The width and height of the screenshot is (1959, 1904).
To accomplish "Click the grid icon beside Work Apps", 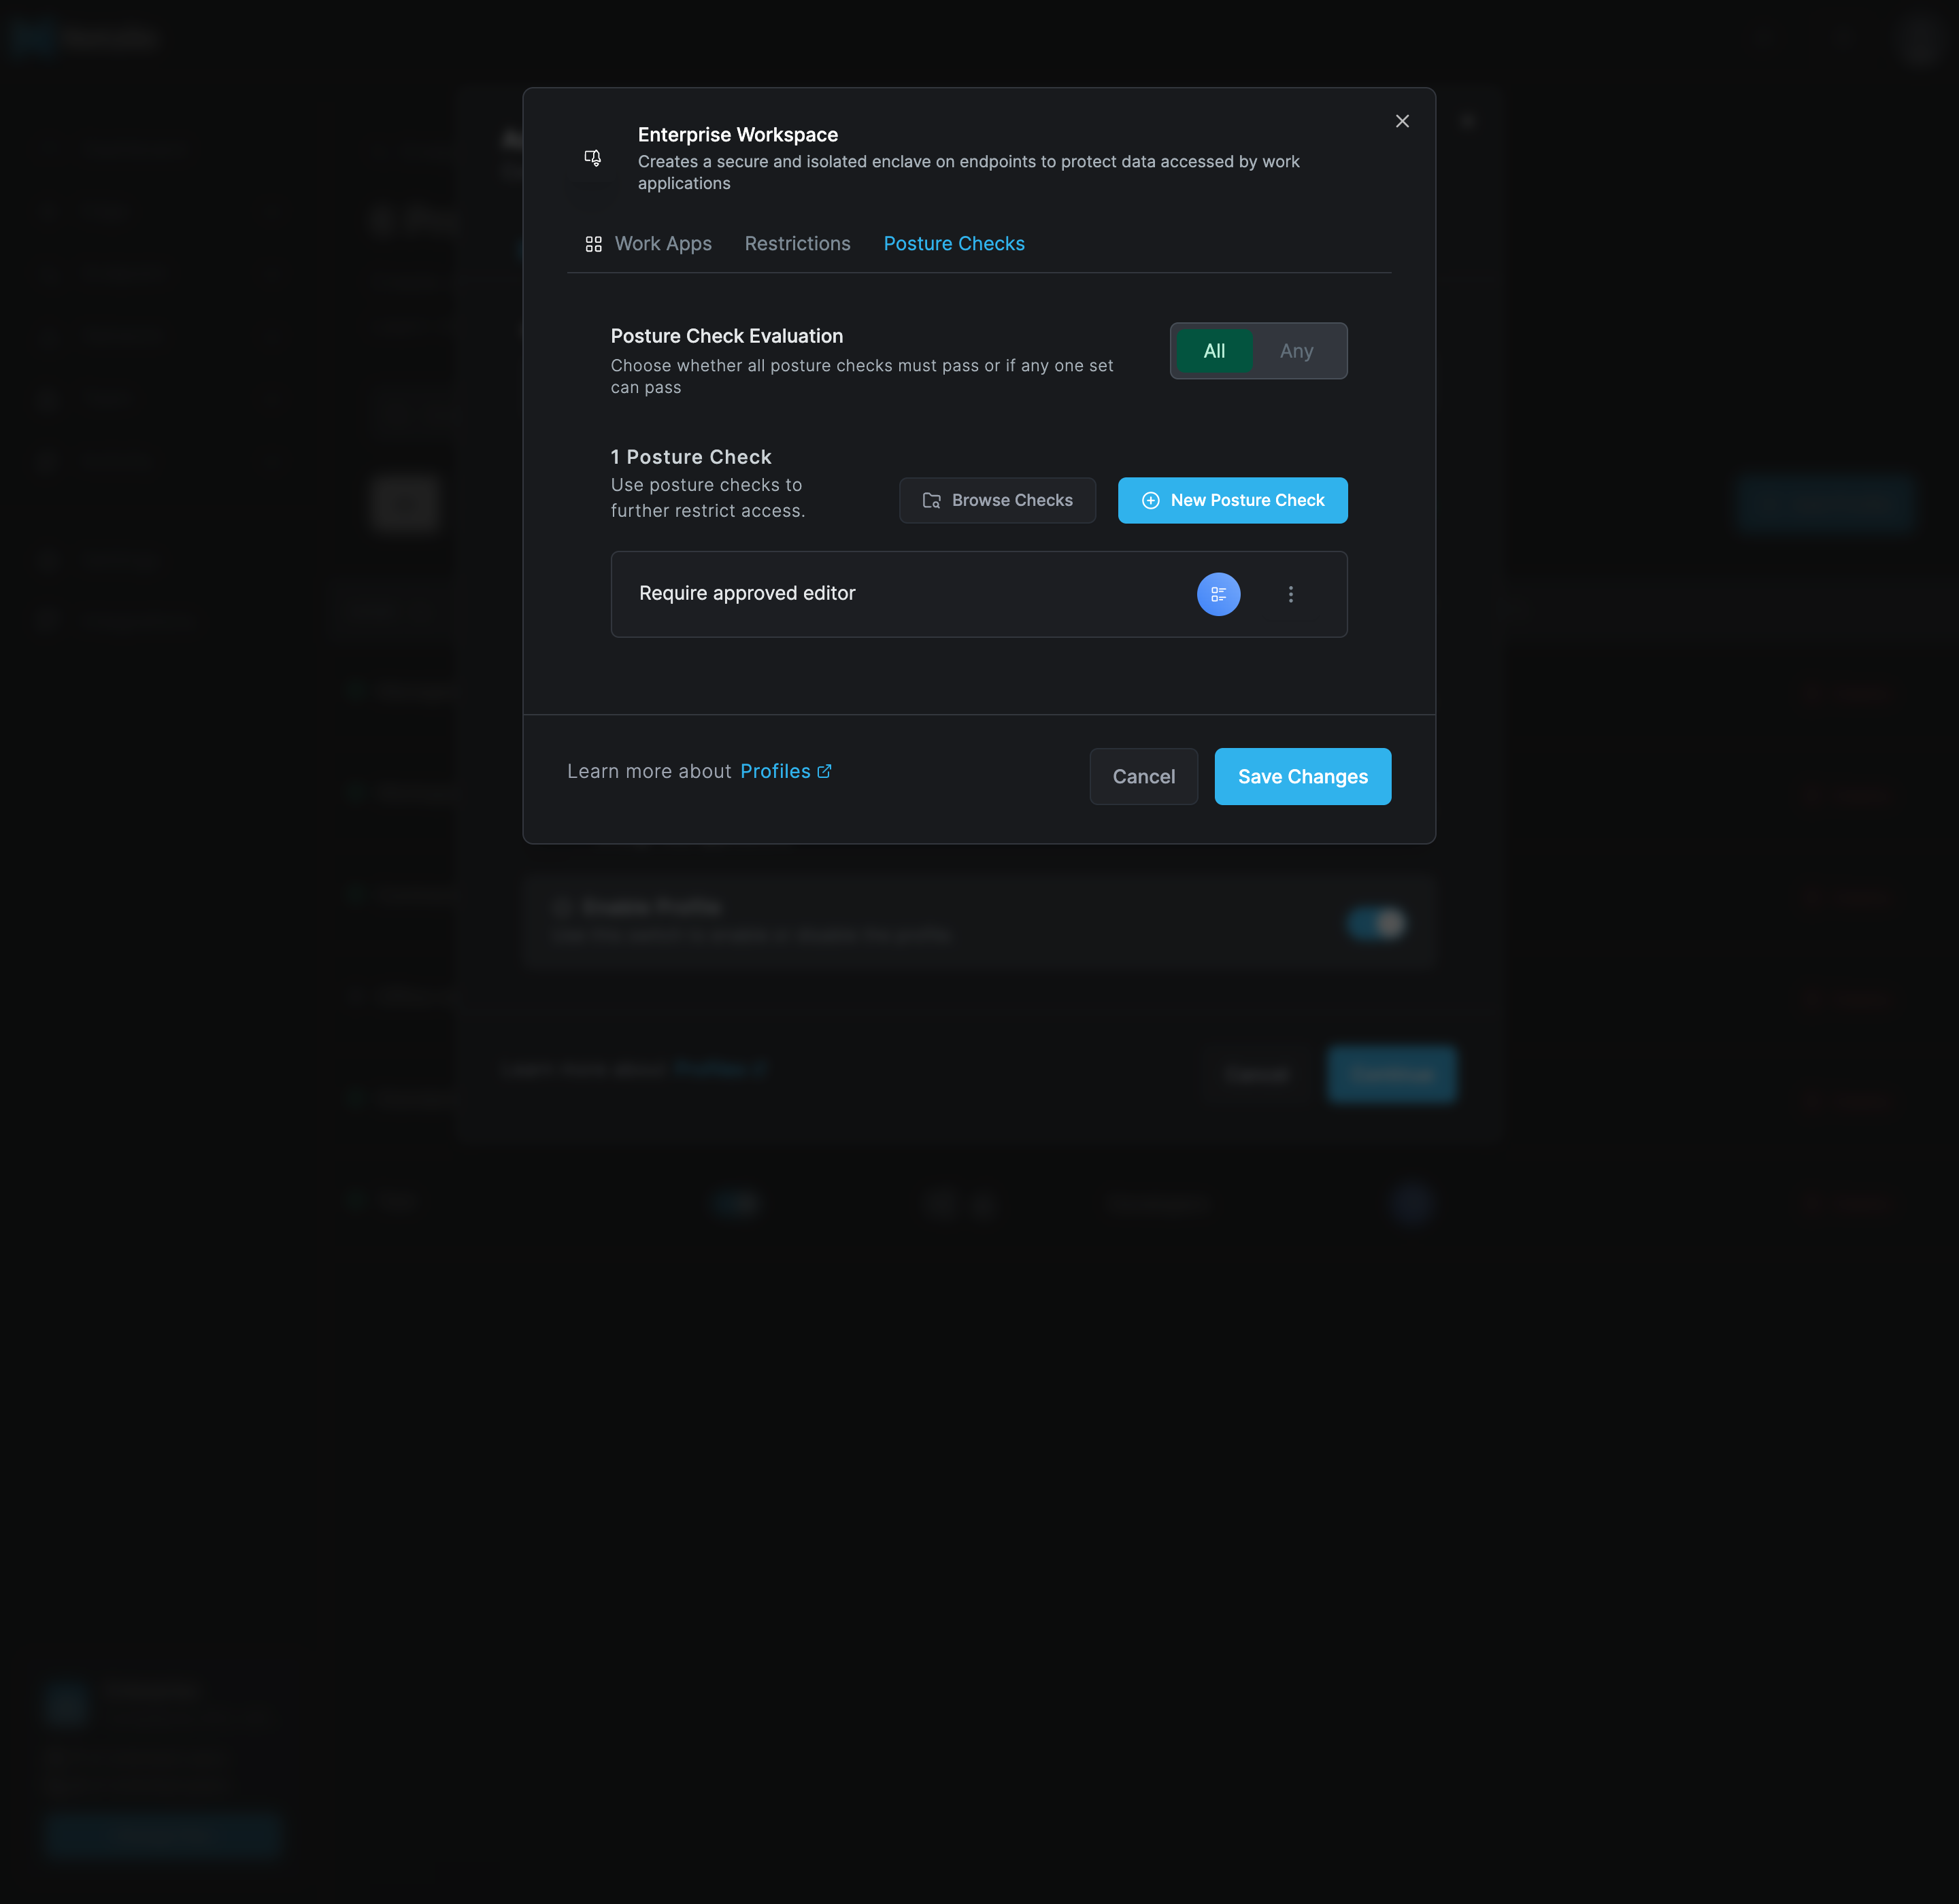I will coord(593,244).
